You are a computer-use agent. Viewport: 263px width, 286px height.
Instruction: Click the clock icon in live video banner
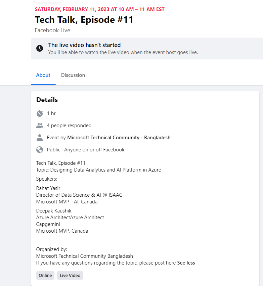click(x=40, y=48)
